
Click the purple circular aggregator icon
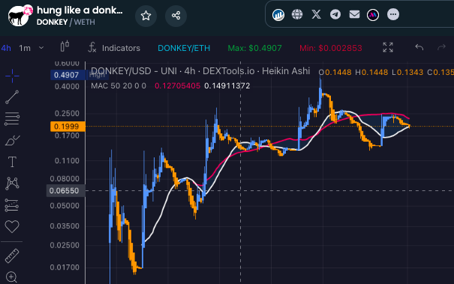(373, 15)
